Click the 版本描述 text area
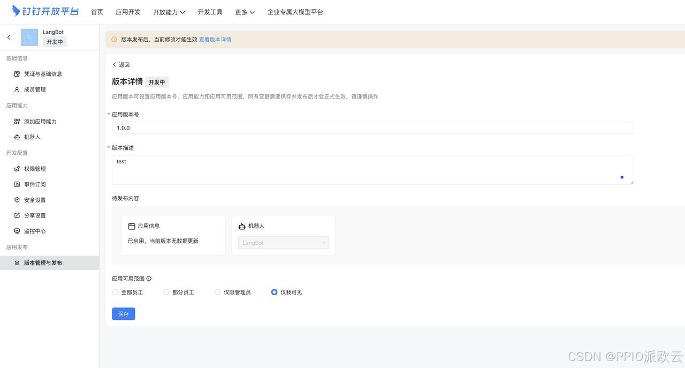685x368 pixels. [x=372, y=170]
